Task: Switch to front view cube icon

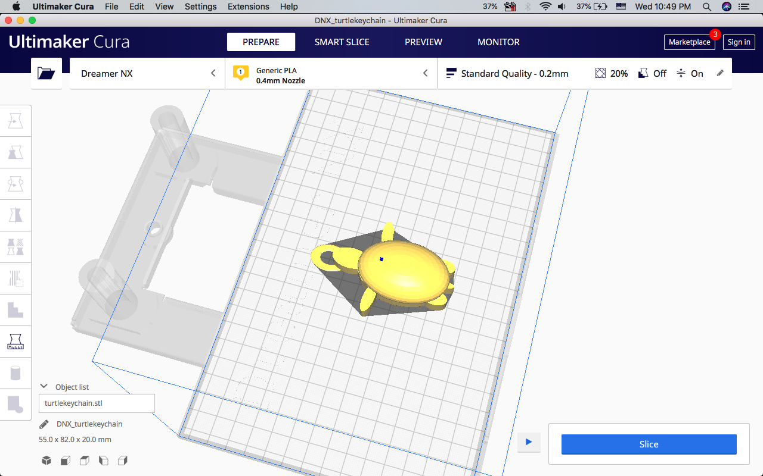Action: [66, 461]
